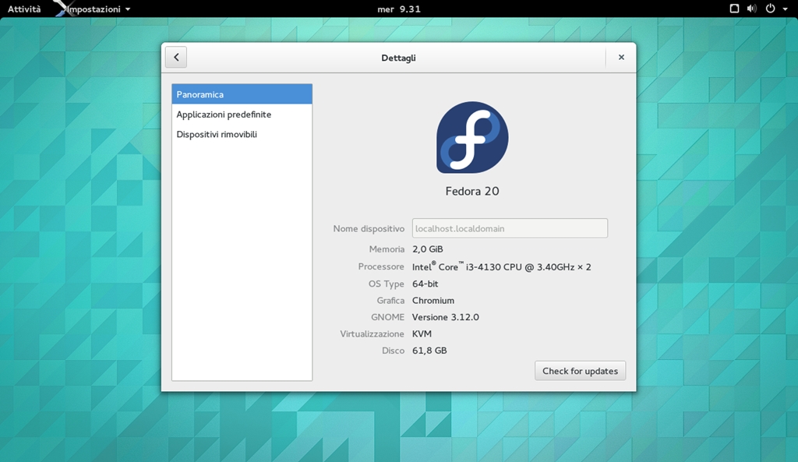Click the square accessibility icon in top bar

click(x=734, y=9)
